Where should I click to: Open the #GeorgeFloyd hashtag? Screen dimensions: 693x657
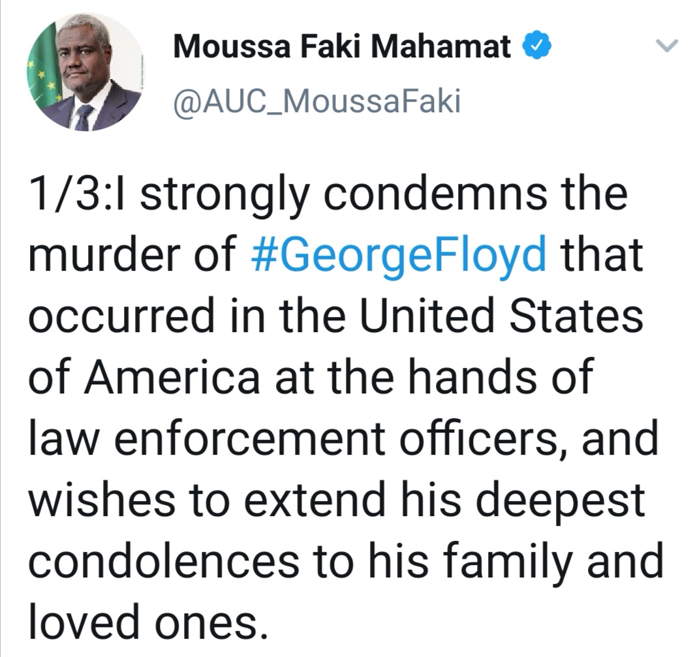(x=398, y=255)
